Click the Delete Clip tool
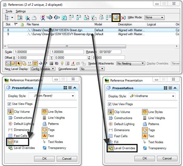183x166 pixels. pos(42,17)
